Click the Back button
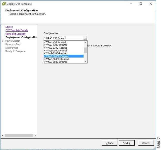Image resolution: width=161 pixels, height=150 pixels. 109,143
